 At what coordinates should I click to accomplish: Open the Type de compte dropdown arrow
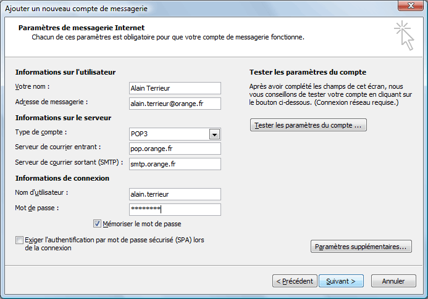[214, 134]
